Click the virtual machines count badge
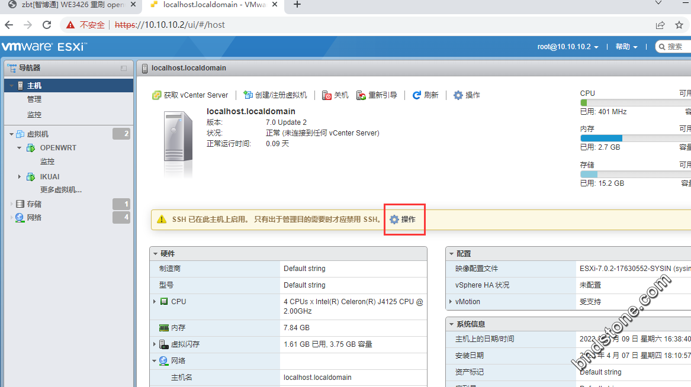This screenshot has width=691, height=387. [x=121, y=134]
